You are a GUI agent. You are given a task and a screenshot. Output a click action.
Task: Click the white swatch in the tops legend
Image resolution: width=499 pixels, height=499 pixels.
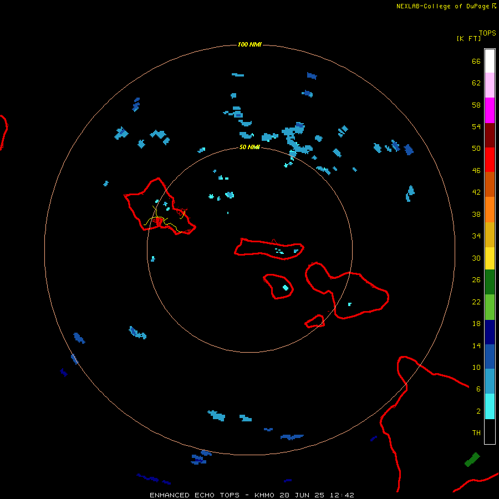point(490,61)
